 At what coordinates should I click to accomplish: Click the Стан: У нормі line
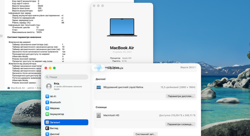tap(28, 30)
